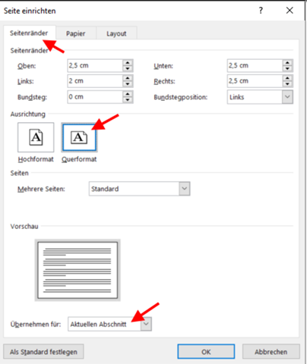307x364 pixels.
Task: Click the Abbrechen button
Action: point(271,352)
